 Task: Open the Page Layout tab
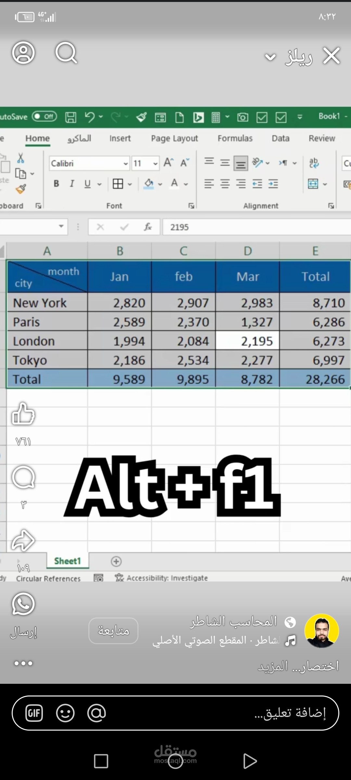(x=175, y=139)
